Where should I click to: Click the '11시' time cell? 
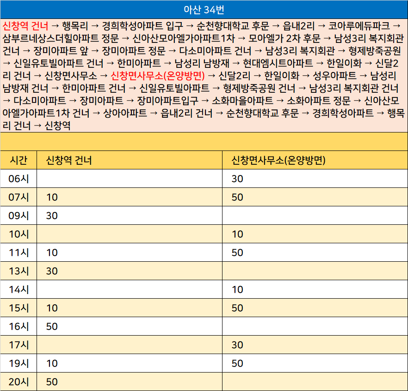pyautogui.click(x=19, y=253)
